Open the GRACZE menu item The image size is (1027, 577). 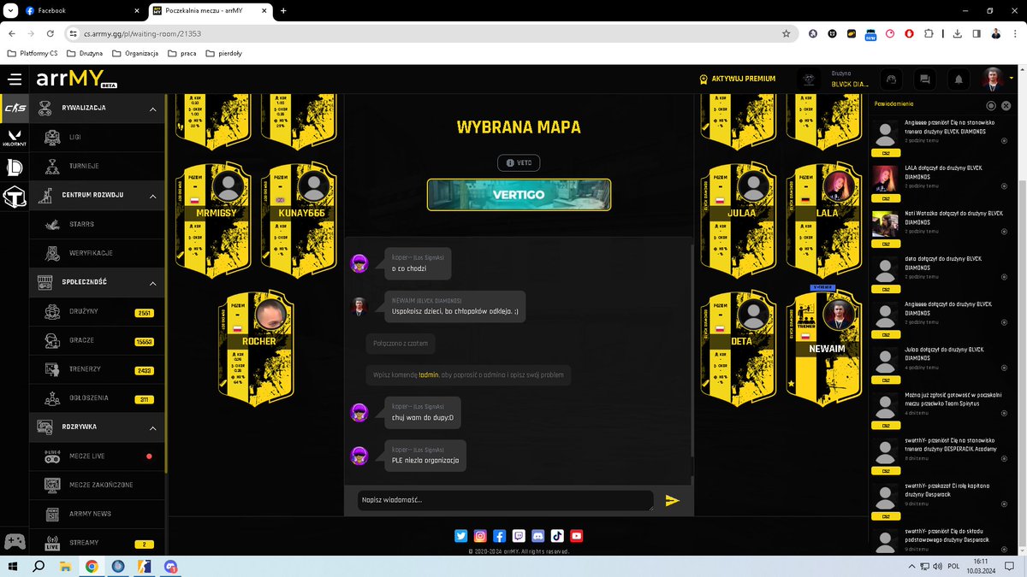click(x=96, y=340)
